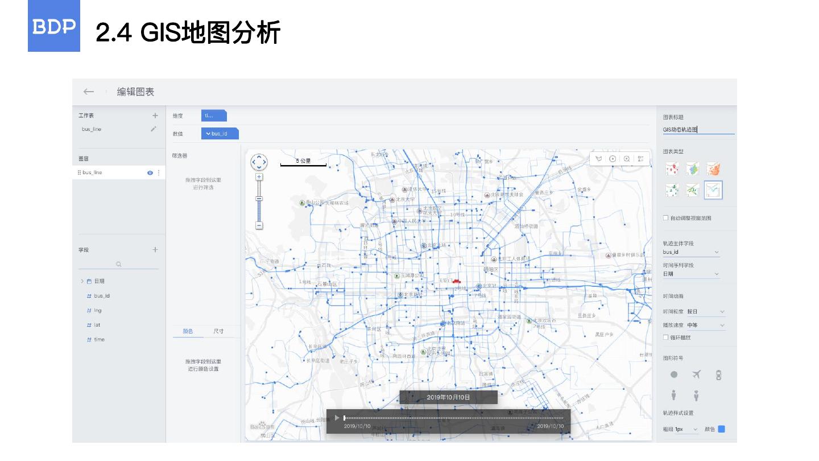Image resolution: width=819 pixels, height=461 pixels.
Task: Enable 自动调整视窗范围 checkbox
Action: 666,218
